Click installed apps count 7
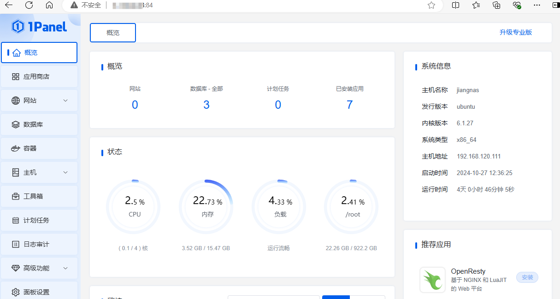 click(x=349, y=105)
